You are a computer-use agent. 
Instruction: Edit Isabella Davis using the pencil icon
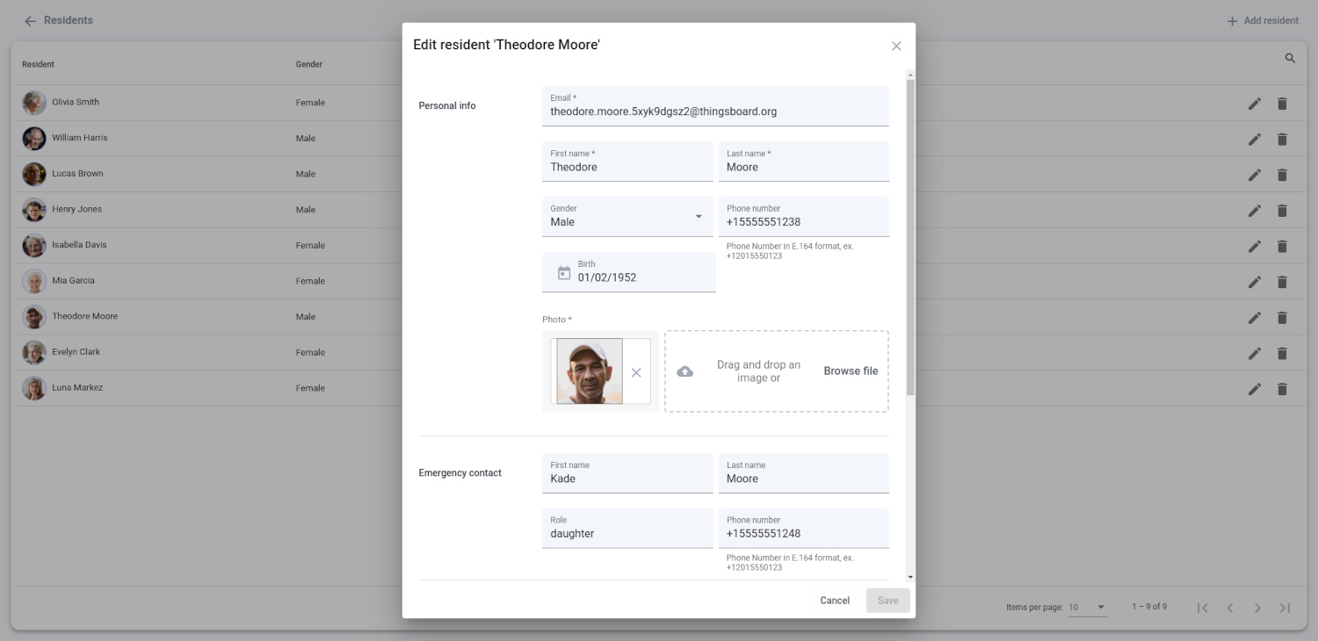pyautogui.click(x=1255, y=246)
